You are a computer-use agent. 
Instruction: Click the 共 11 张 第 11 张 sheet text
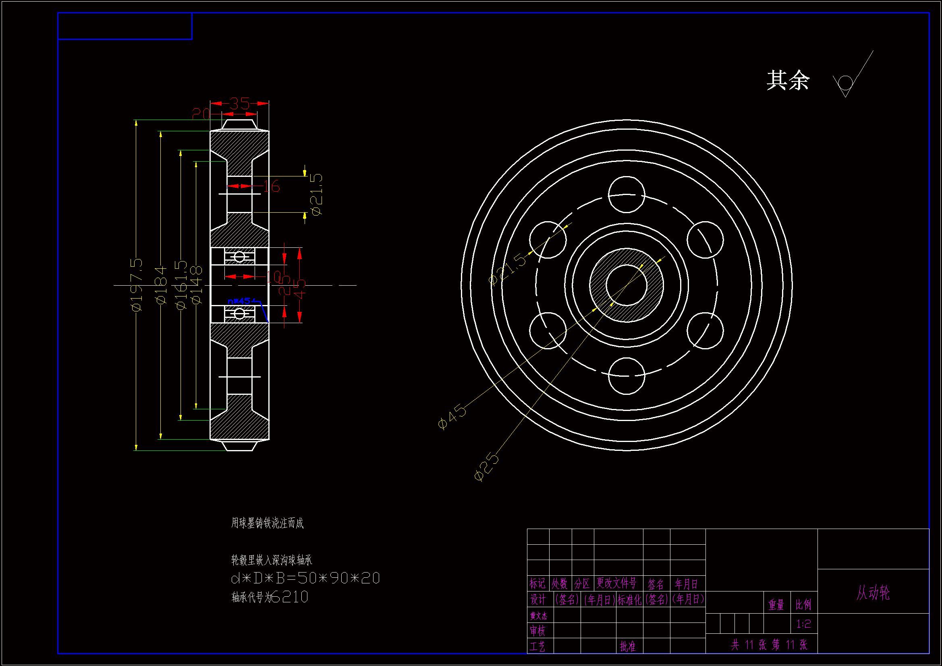pos(769,645)
